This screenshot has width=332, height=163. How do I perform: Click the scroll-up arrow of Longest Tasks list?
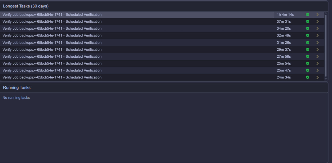point(326,13)
